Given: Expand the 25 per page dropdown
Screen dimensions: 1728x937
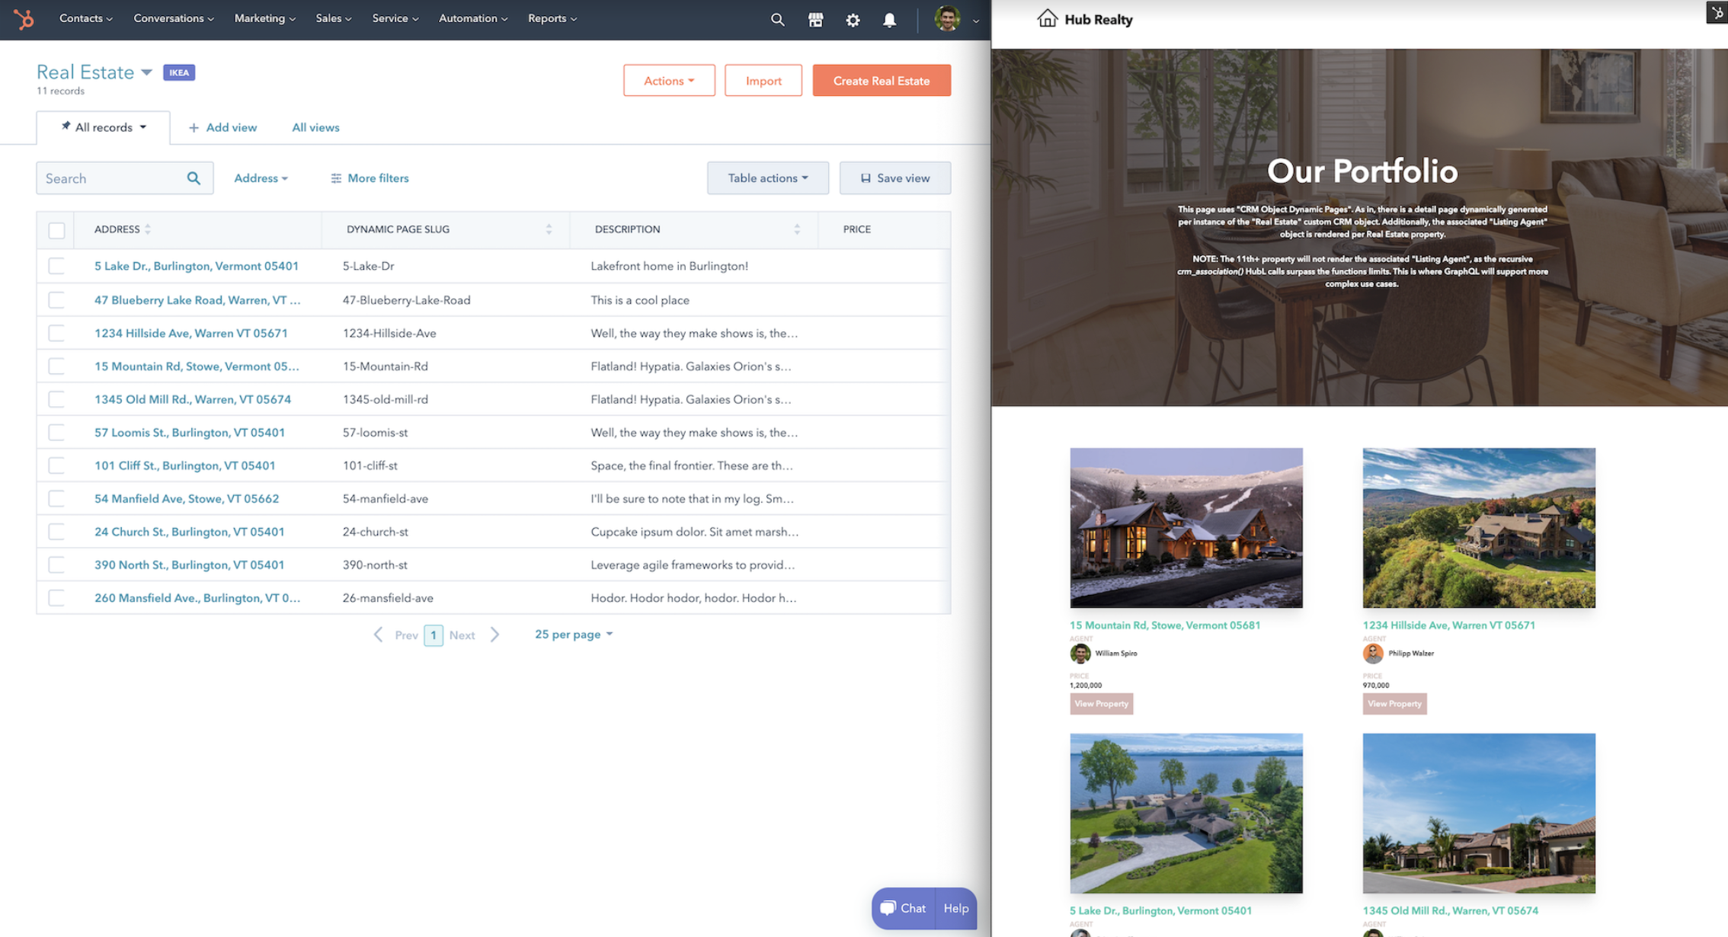Looking at the screenshot, I should (x=573, y=633).
